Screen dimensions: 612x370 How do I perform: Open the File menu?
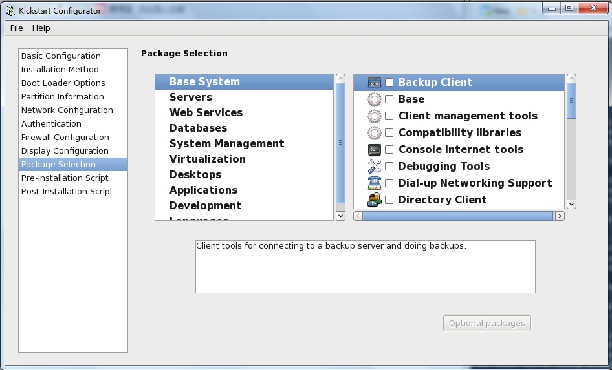(16, 28)
